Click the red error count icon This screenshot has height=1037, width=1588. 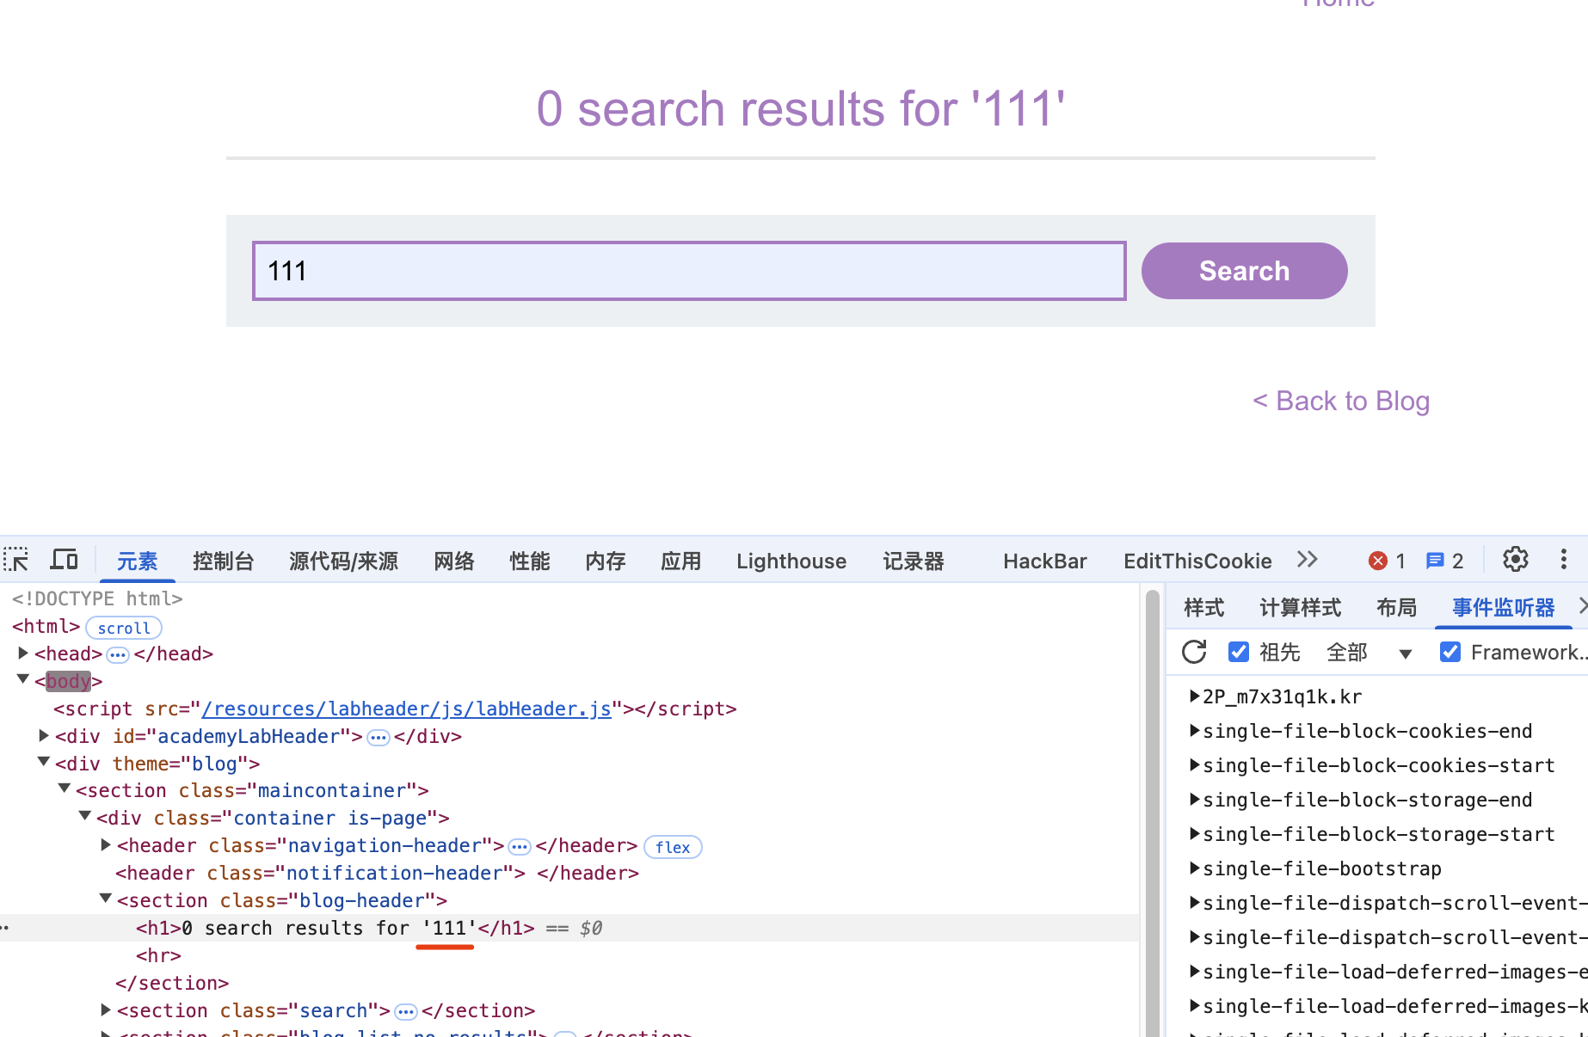1378,561
